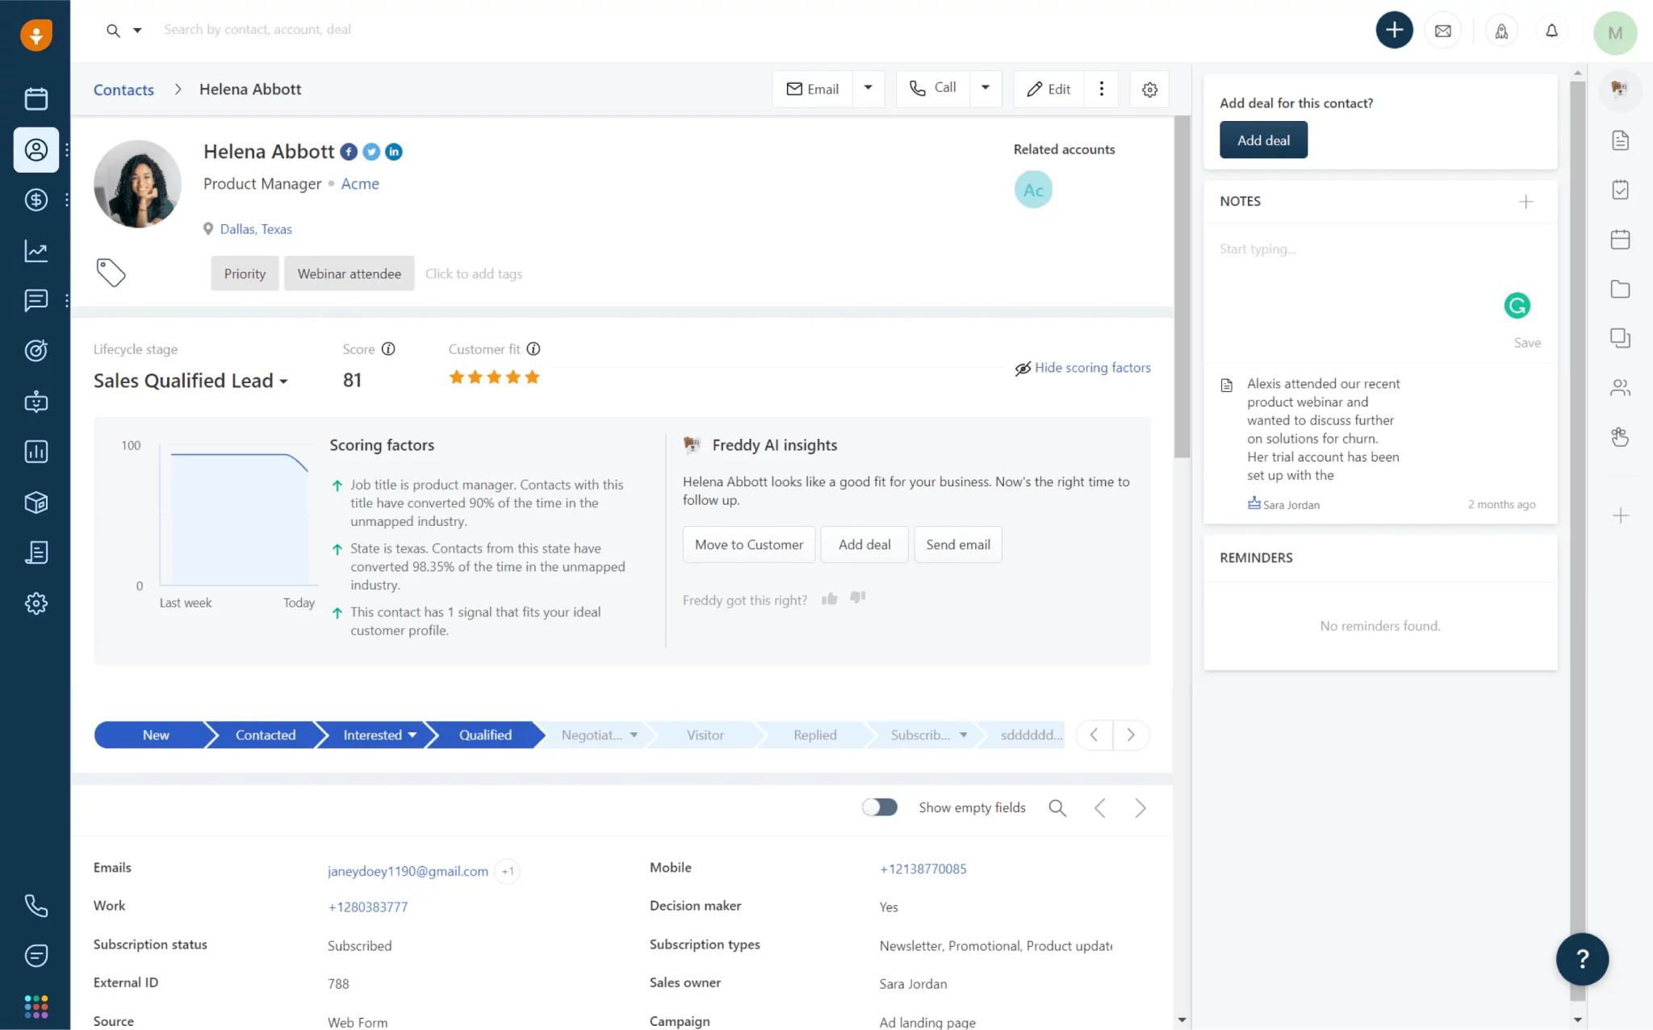Expand the Call button dropdown arrow

[x=986, y=88]
